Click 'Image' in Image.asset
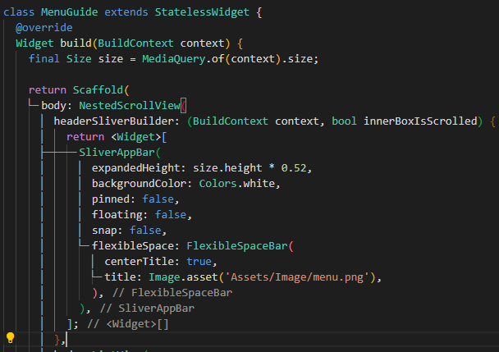 click(x=164, y=277)
